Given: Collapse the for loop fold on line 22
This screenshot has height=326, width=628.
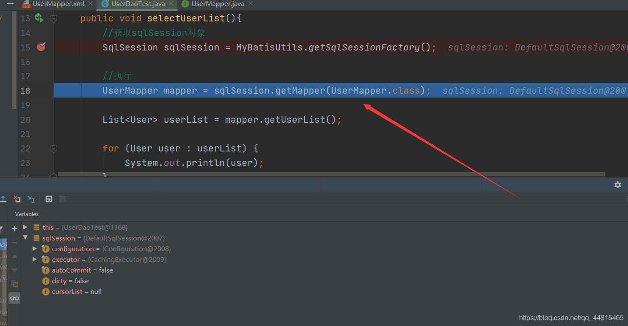Looking at the screenshot, I should (x=54, y=148).
